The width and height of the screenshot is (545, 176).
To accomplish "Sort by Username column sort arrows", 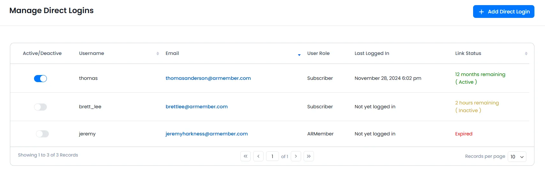I will [158, 54].
